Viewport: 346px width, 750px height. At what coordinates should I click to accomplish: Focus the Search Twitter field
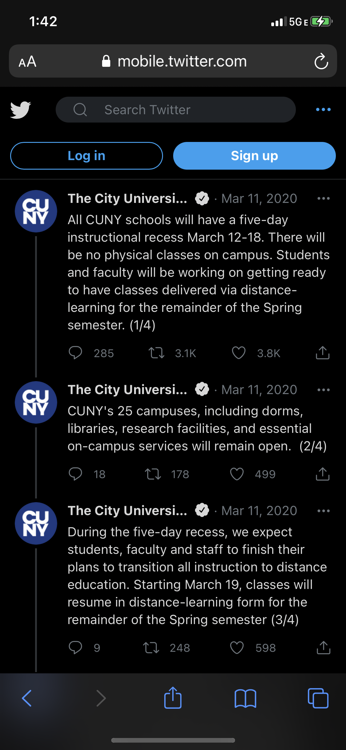tap(175, 110)
